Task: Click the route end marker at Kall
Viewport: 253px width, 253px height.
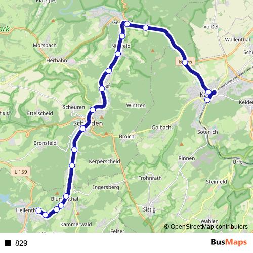Action: pos(215,92)
